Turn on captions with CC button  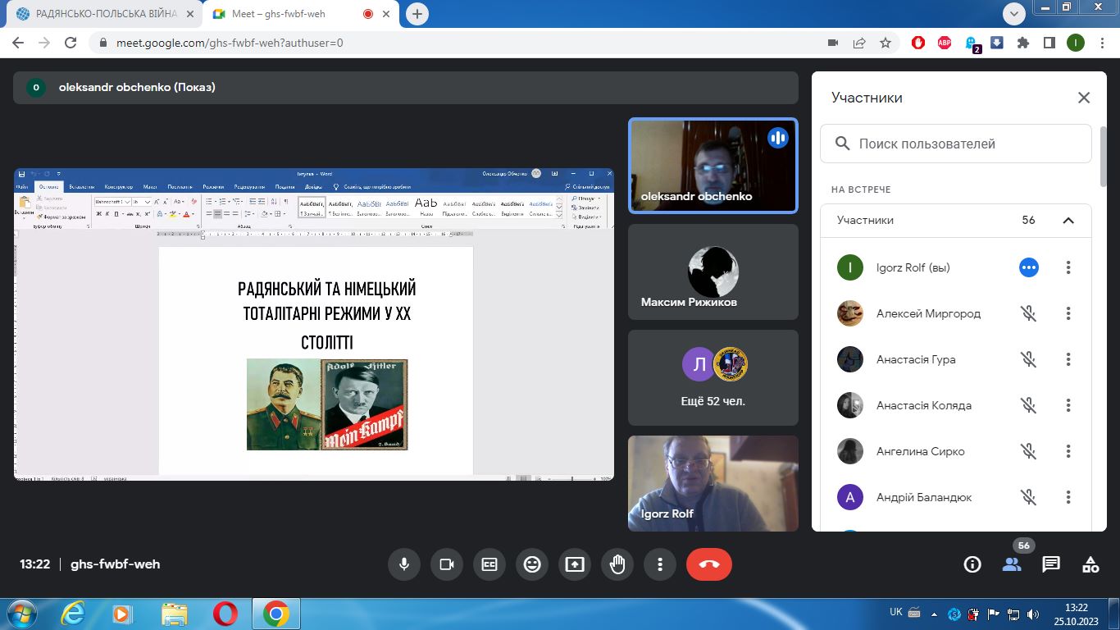[489, 564]
